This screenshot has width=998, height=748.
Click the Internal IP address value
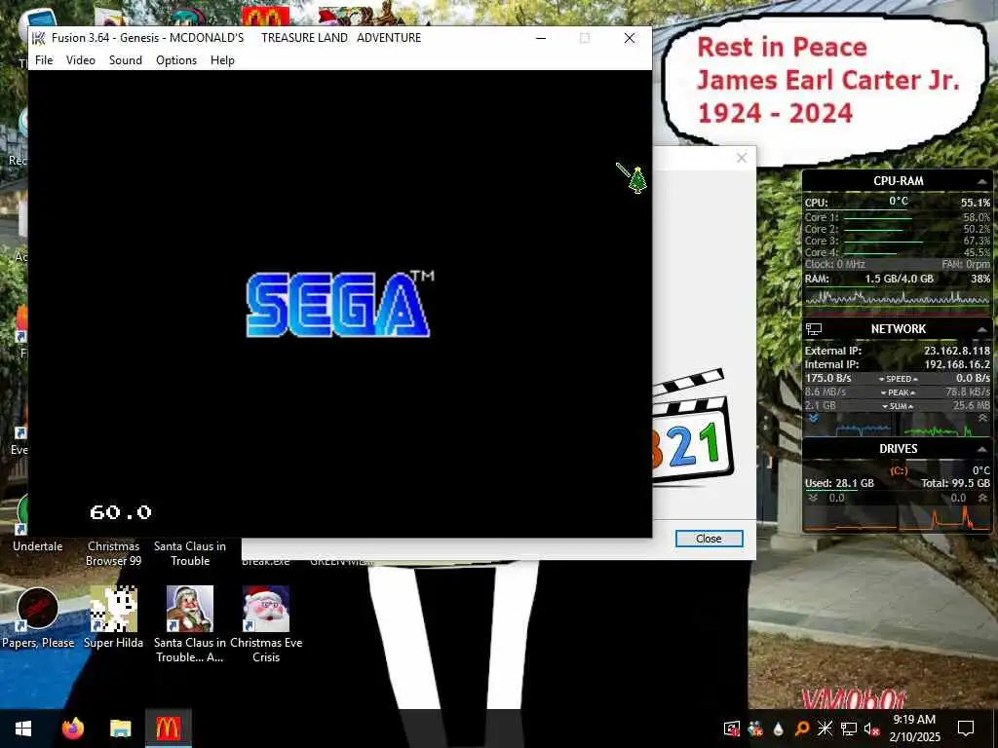click(957, 364)
